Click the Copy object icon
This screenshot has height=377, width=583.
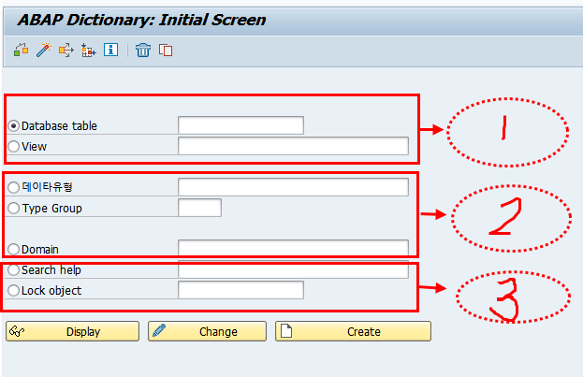[166, 50]
